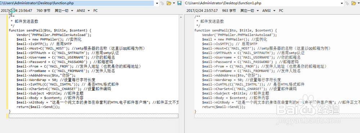
Task: Click the CharSet line in left pane
Action: pos(64,89)
